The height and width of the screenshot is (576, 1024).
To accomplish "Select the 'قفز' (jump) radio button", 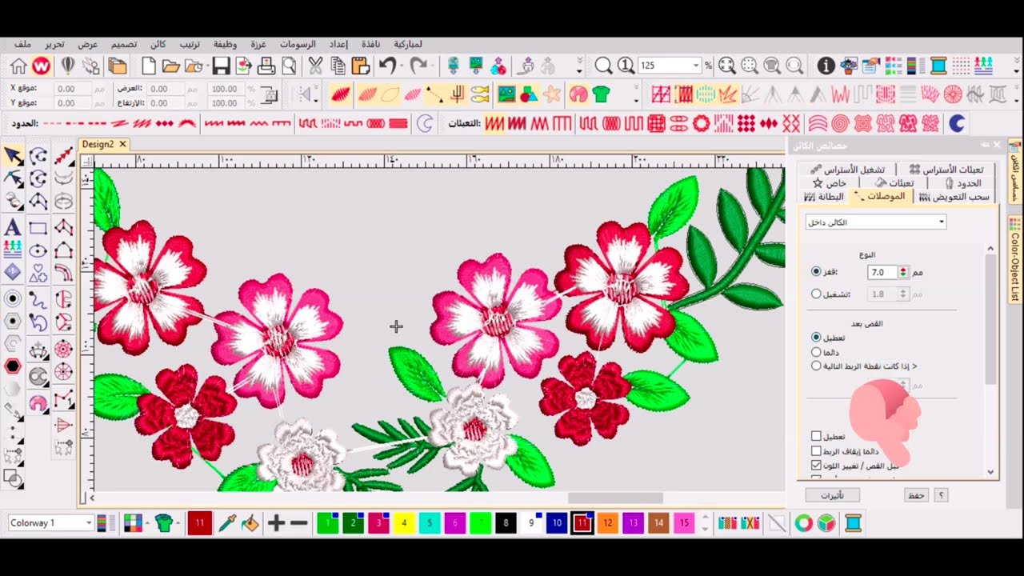I will 816,272.
